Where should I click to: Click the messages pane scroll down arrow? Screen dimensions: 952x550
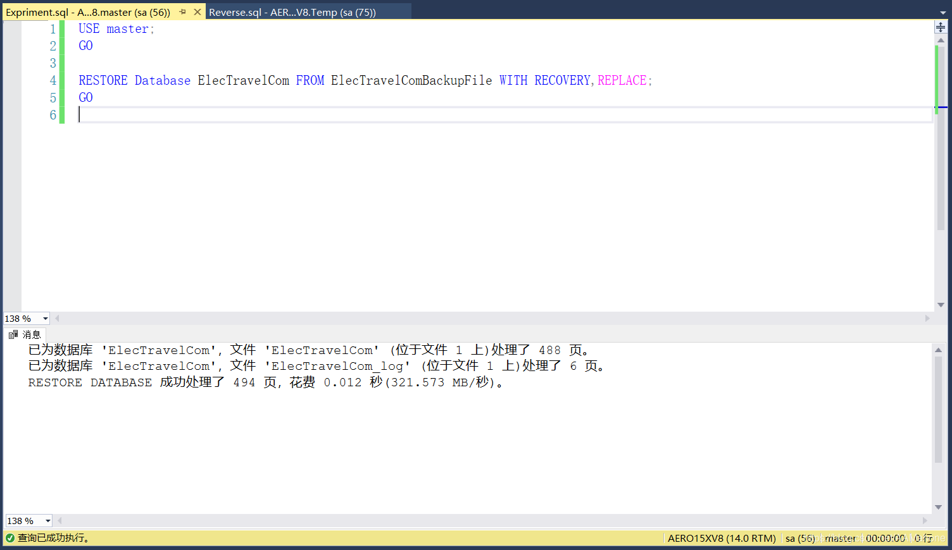coord(938,507)
